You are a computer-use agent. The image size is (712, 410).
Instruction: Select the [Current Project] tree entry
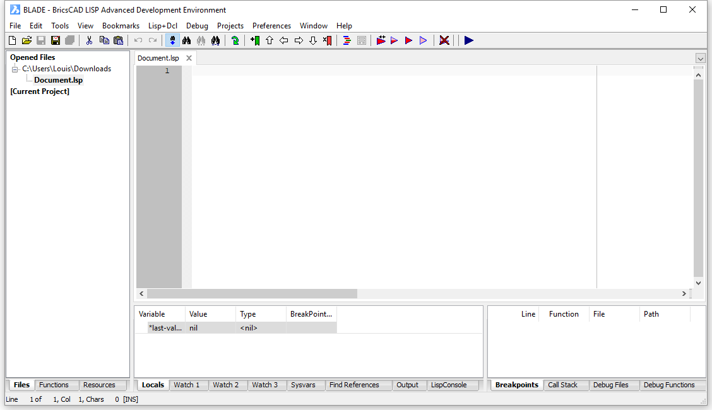pos(40,91)
